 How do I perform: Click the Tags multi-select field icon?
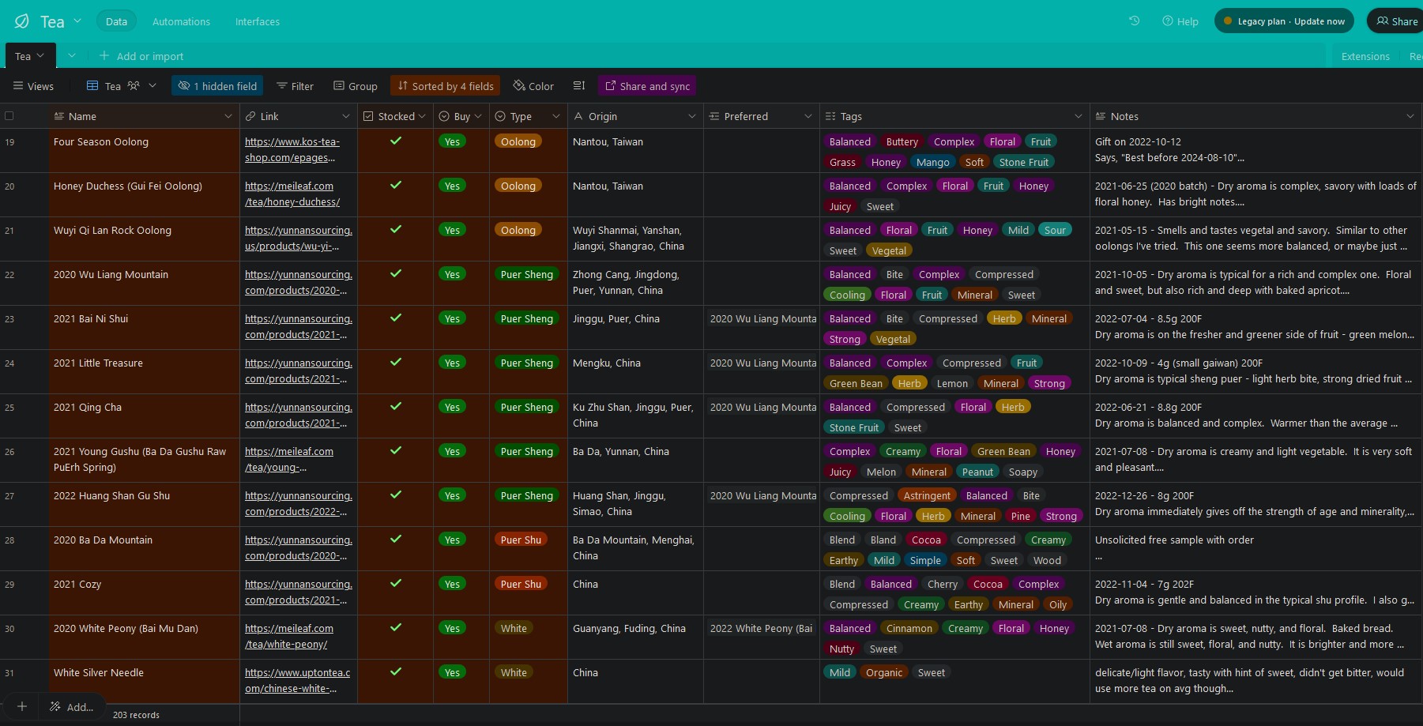coord(830,116)
